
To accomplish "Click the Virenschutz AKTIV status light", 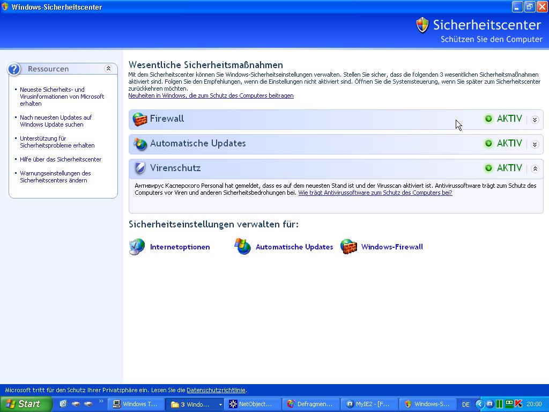I will click(x=488, y=168).
